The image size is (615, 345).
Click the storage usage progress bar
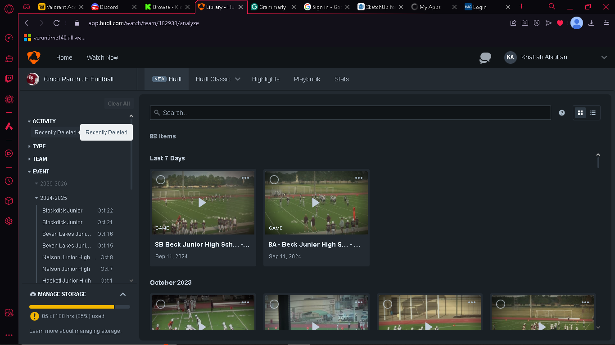point(80,307)
